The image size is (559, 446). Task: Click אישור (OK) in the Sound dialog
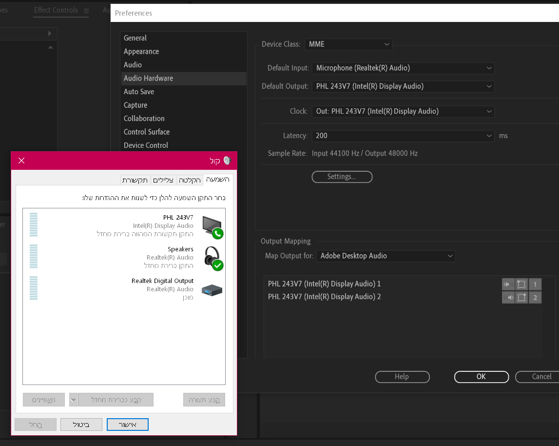pos(128,425)
